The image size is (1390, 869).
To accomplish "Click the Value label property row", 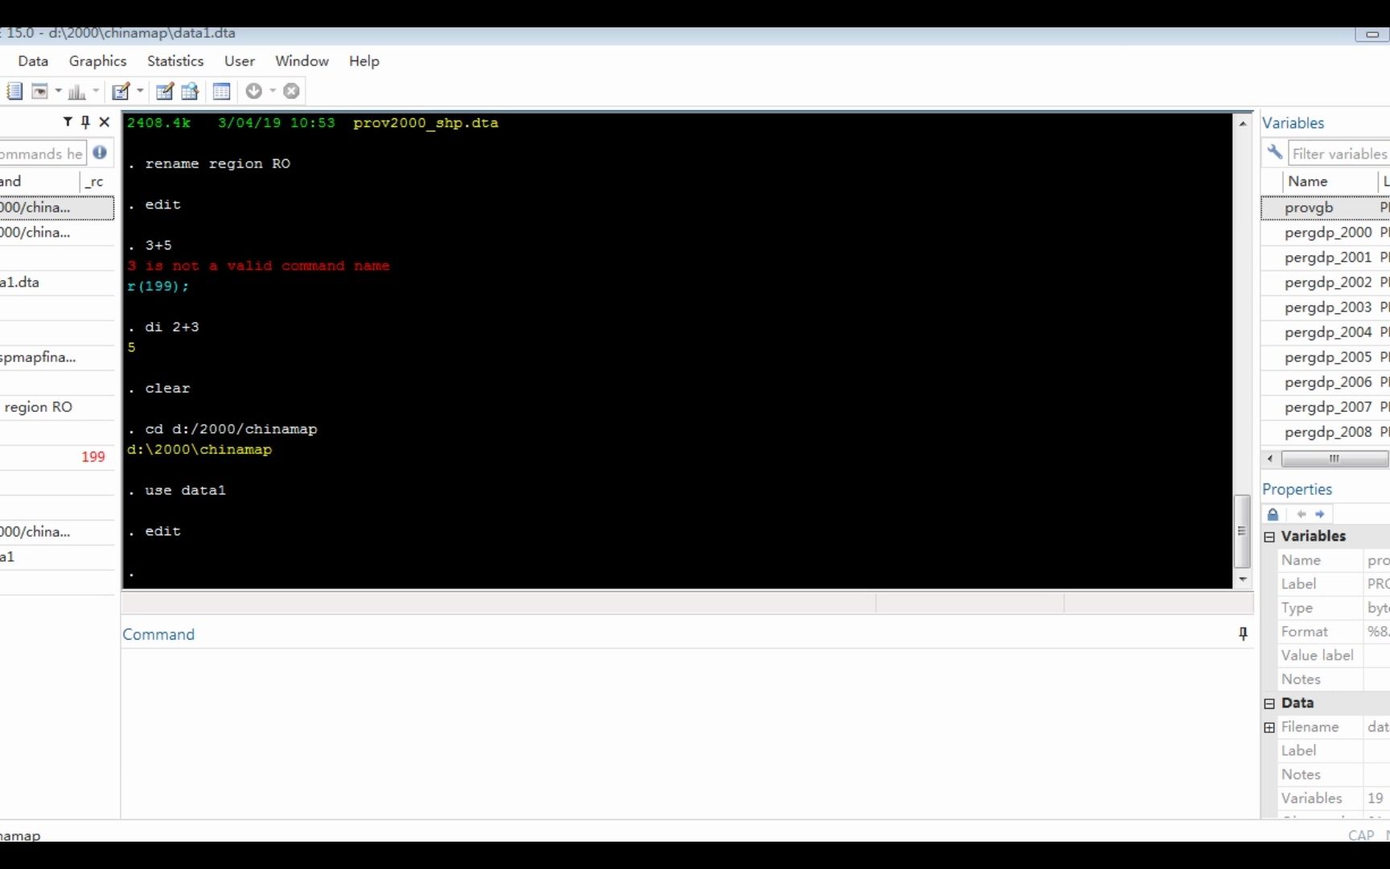I will point(1333,656).
